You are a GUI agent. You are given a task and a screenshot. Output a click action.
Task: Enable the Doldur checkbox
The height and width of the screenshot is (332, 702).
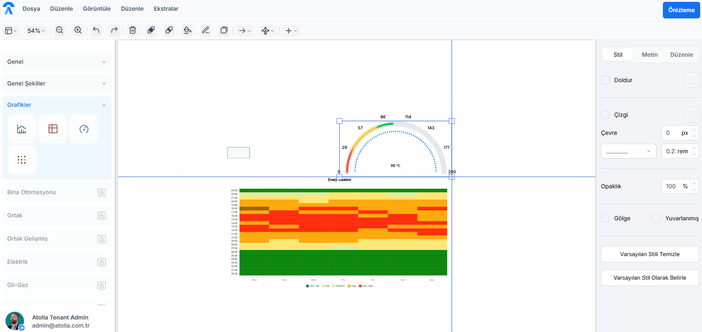point(605,80)
